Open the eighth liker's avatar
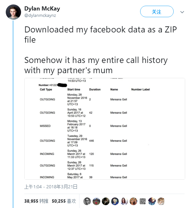Viewport: 189px width, 208px height. pyautogui.click(x=152, y=201)
